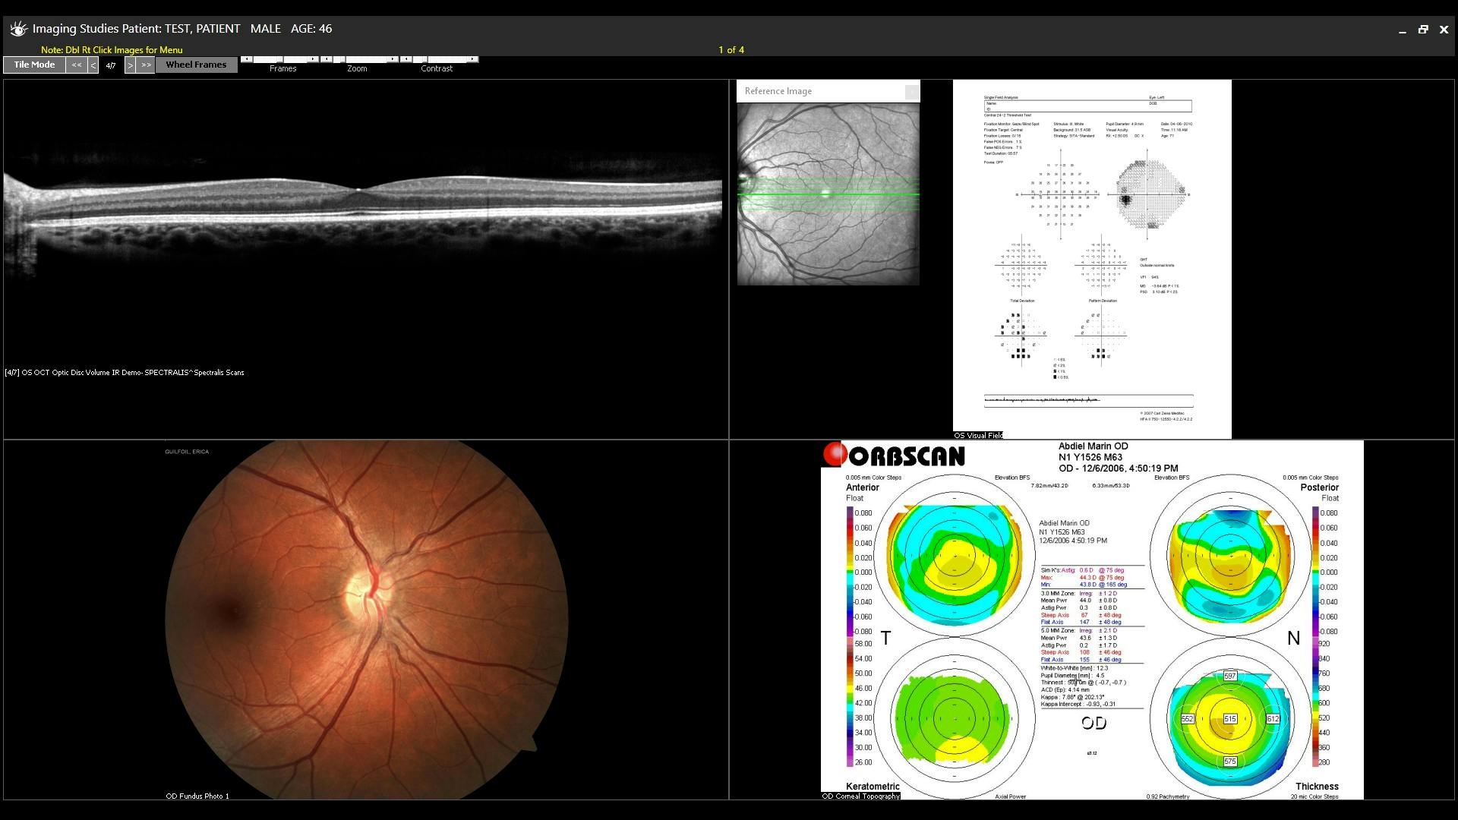Screen dimensions: 1458x820
Task: Click the Frames slider thumb
Action: [279, 58]
